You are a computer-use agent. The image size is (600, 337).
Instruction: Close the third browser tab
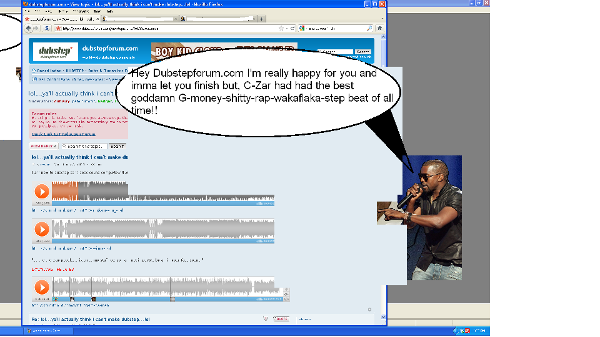point(254,19)
